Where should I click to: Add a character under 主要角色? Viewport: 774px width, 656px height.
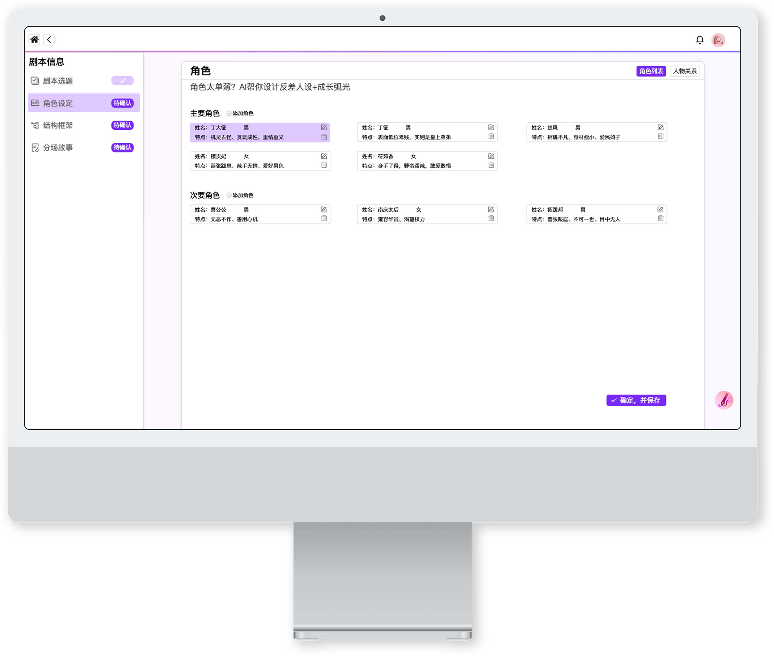(x=240, y=114)
